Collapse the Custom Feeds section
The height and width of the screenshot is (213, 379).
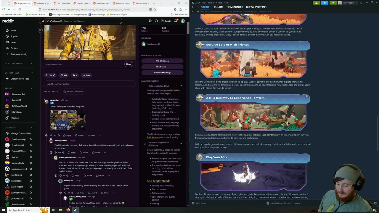[x=32, y=73]
